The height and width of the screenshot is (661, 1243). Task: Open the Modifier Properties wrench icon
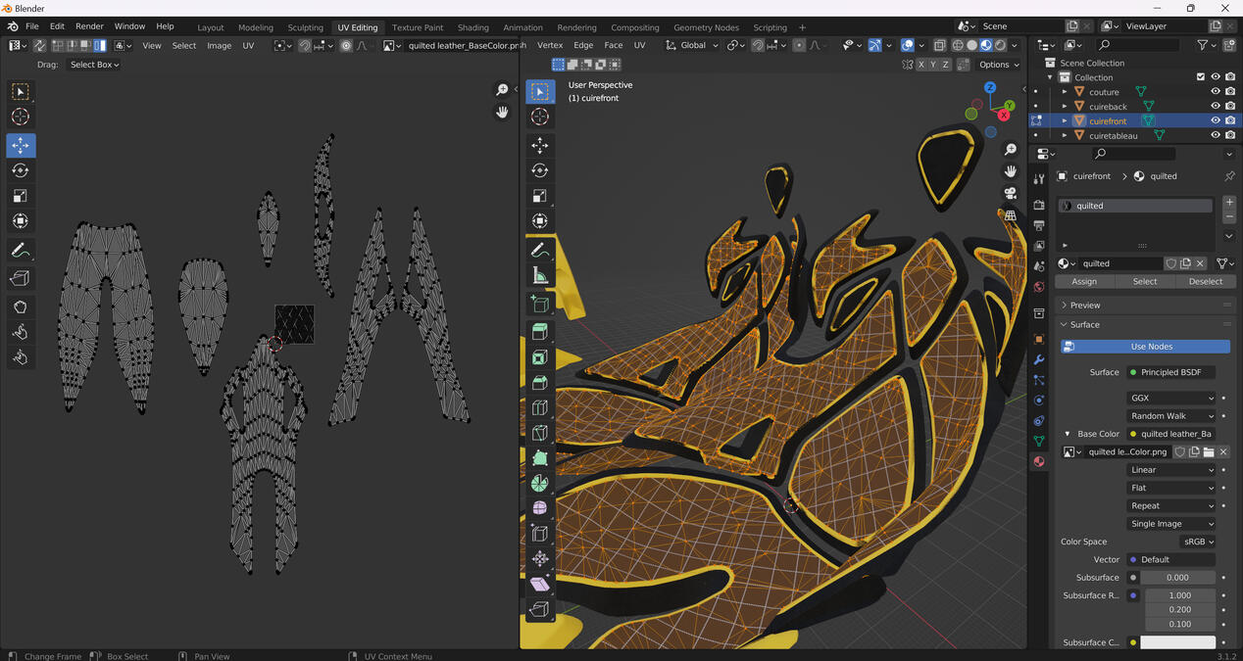(1038, 360)
